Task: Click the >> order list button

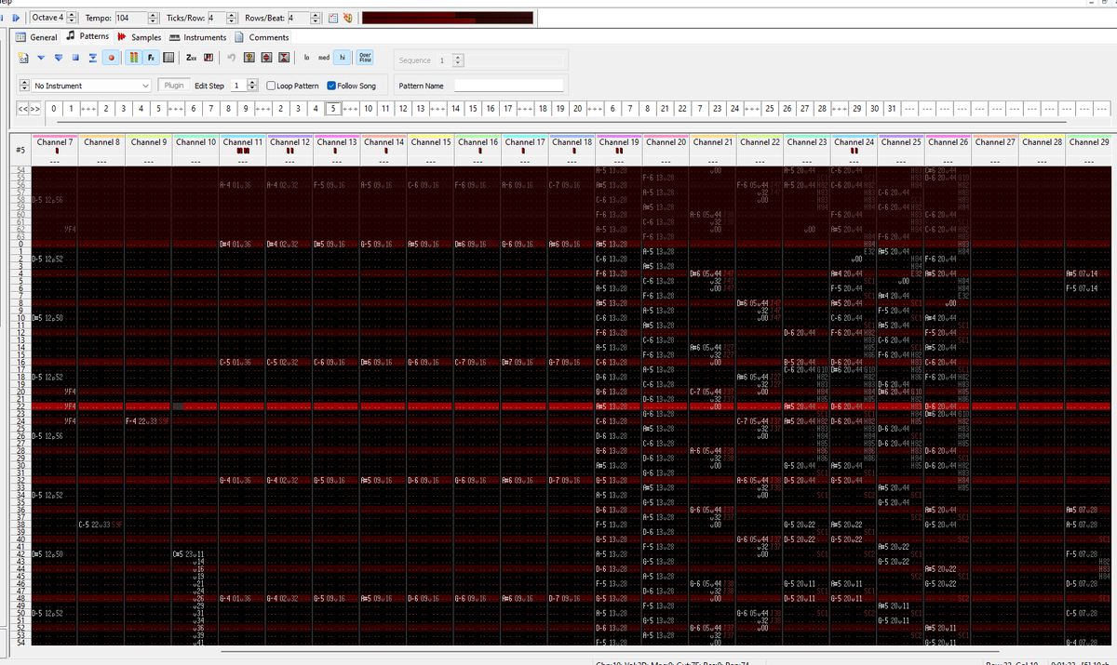Action: [x=35, y=109]
